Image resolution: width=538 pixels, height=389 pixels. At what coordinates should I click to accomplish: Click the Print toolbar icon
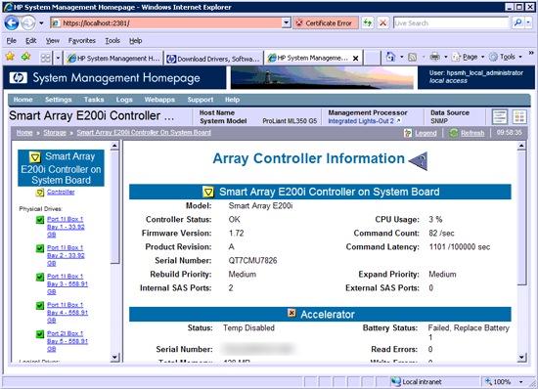point(434,57)
